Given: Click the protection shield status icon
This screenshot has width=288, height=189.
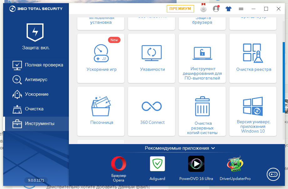Looking at the screenshot, I should point(35,32).
